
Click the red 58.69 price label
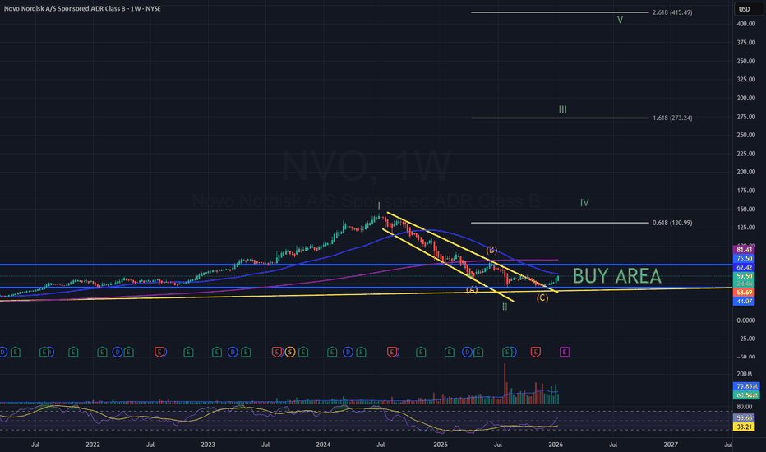click(x=744, y=293)
